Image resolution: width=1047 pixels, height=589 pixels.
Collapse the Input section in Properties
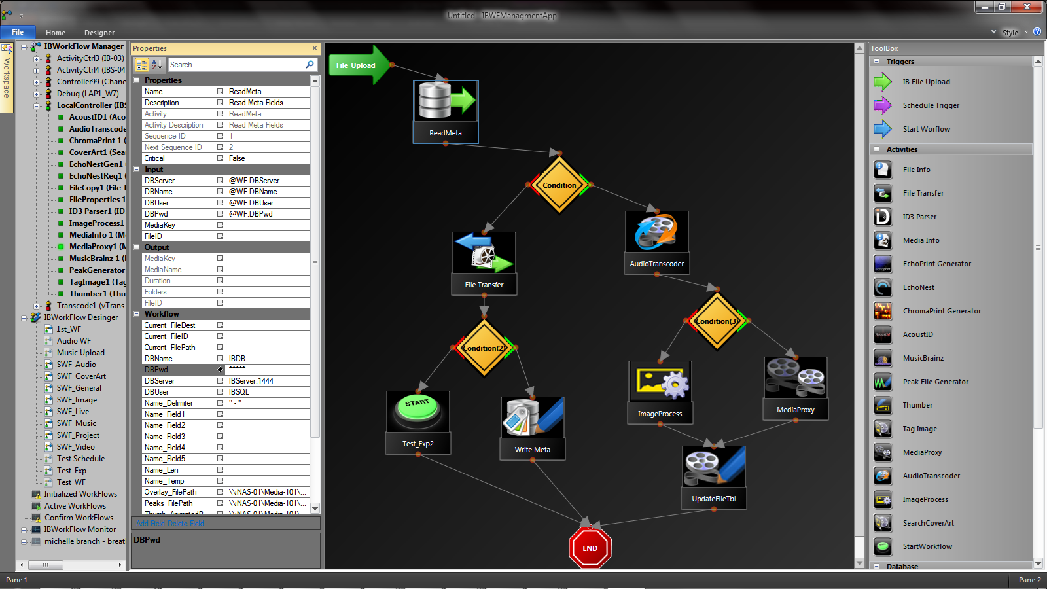[137, 170]
